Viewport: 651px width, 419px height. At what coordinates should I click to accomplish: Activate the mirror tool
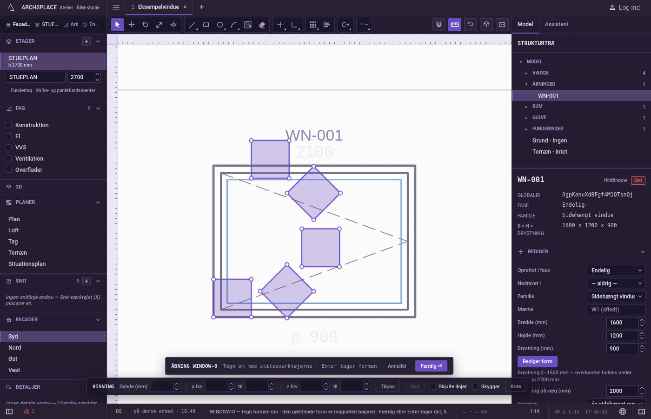pos(173,25)
